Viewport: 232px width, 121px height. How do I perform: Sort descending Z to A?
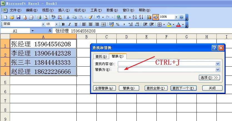click(141, 17)
